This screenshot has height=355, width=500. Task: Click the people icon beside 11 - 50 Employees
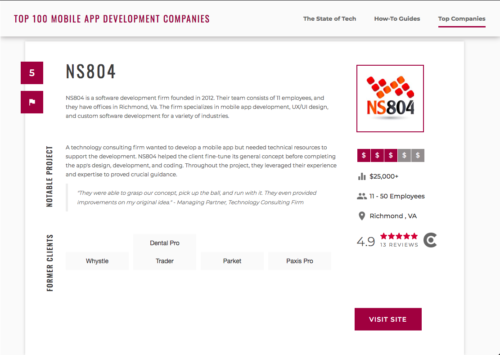361,196
